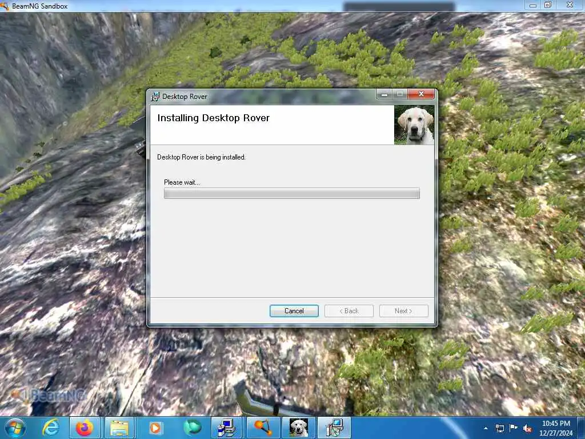Open the Action Center flag icon
Image resolution: width=585 pixels, height=439 pixels.
tap(514, 428)
